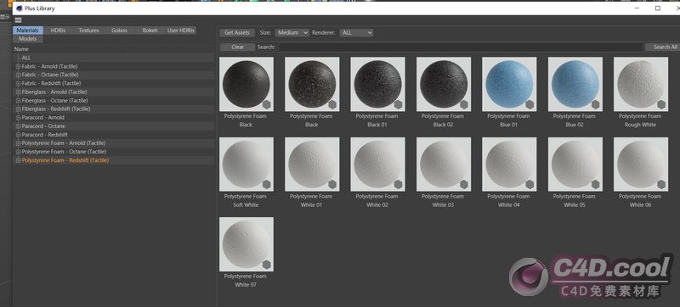This screenshot has height=307, width=680.
Task: Switch to the User HDRIs tab
Action: pos(181,31)
